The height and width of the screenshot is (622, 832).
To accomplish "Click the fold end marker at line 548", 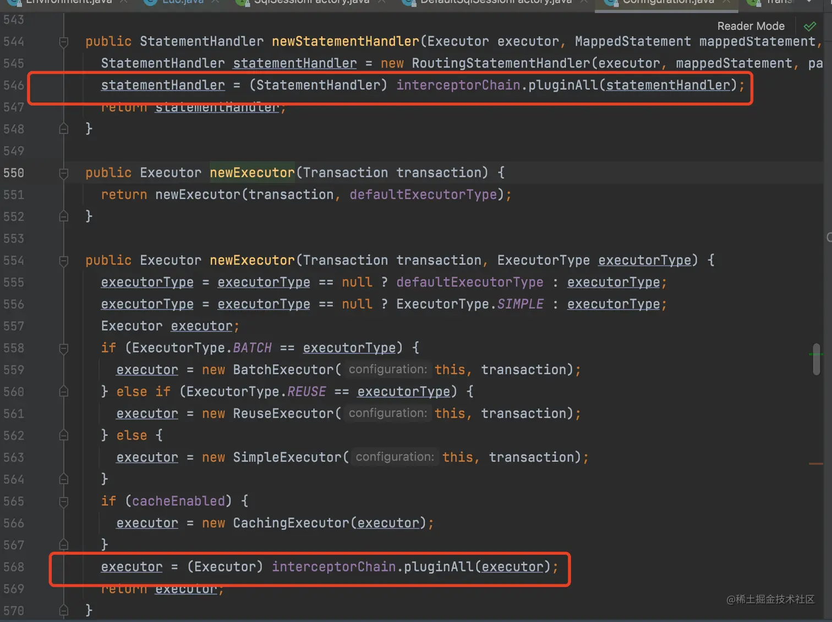I will pos(64,129).
